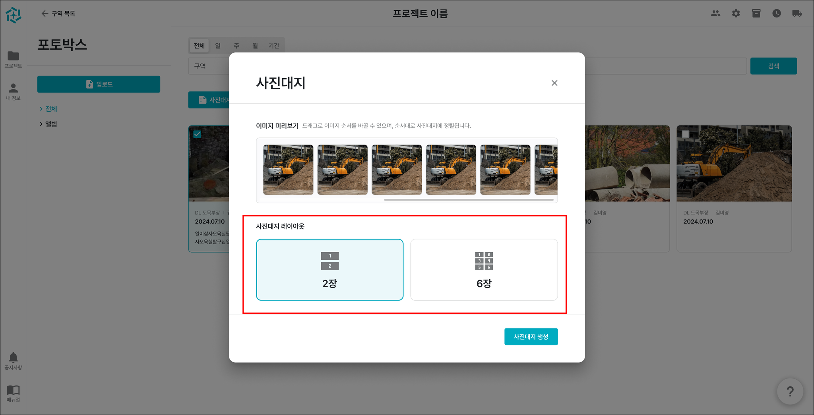The height and width of the screenshot is (415, 814).
Task: Click the 업로드 button
Action: click(x=99, y=84)
